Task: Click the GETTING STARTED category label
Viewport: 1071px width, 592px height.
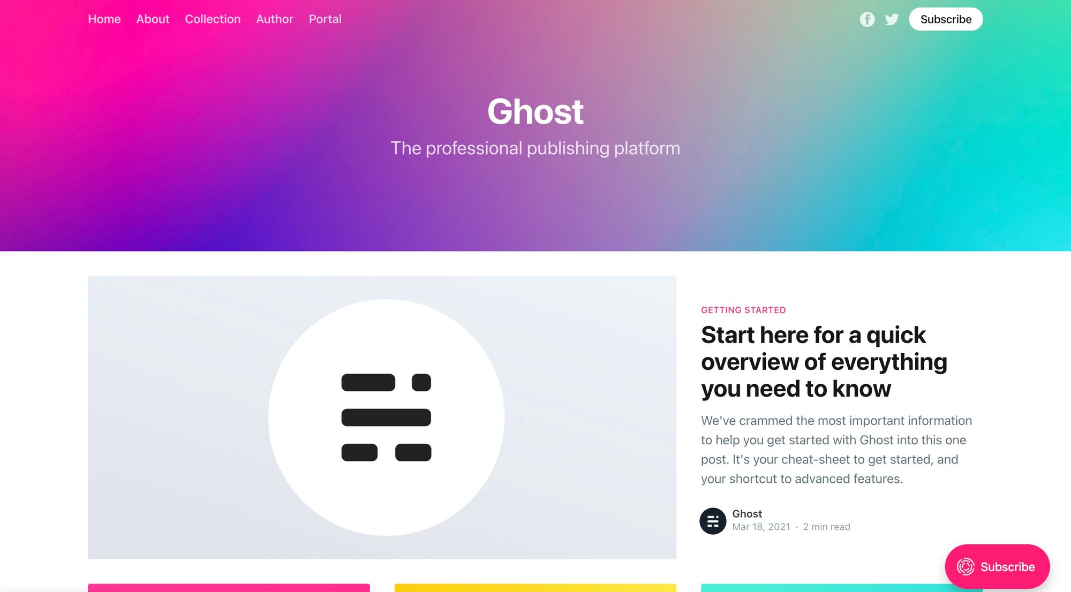Action: [744, 309]
